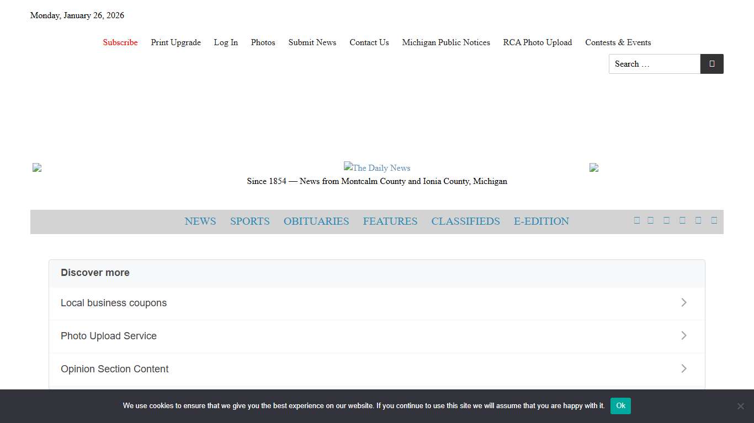The width and height of the screenshot is (754, 423).
Task: Open the NEWS menu section
Action: tap(200, 221)
